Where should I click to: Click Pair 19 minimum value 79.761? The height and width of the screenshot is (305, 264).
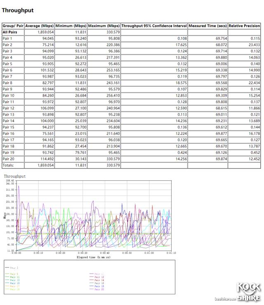tap(81, 153)
